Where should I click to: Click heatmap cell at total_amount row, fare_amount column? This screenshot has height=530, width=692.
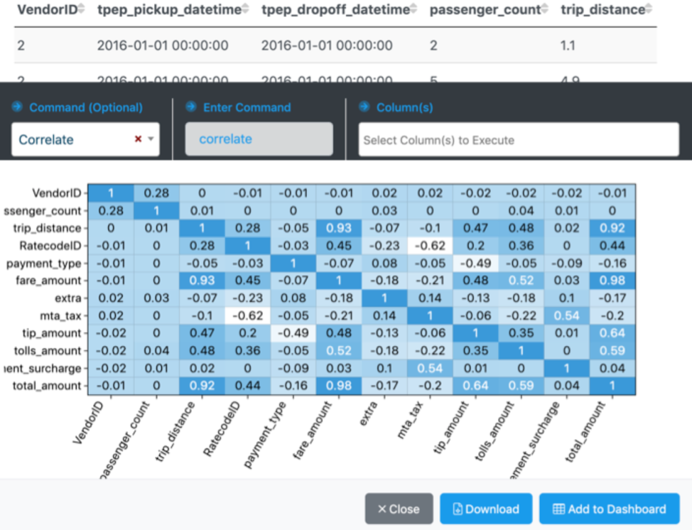pos(339,386)
